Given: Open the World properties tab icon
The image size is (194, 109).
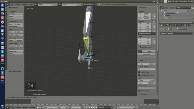Looking at the screenshot, I should coord(173,25).
